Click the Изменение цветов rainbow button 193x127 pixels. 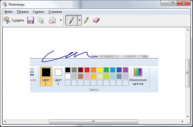[138, 77]
